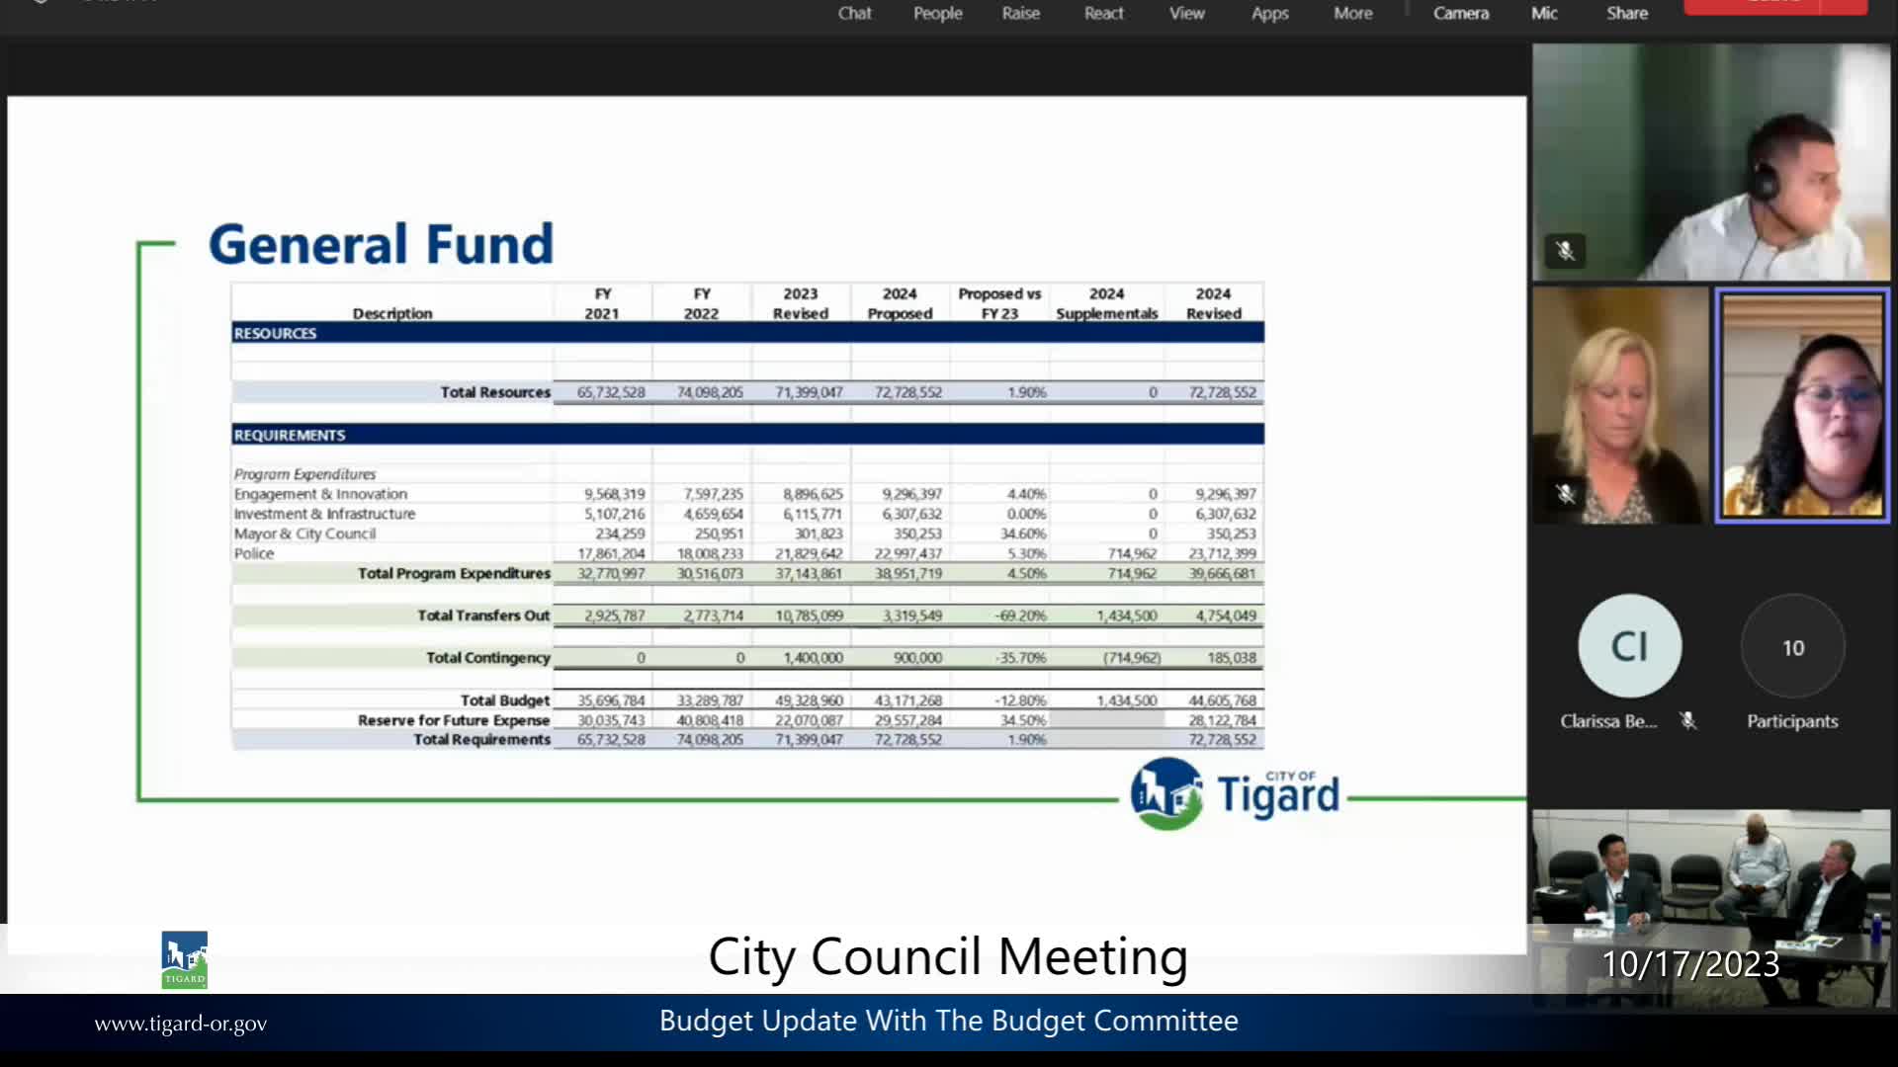The width and height of the screenshot is (1898, 1067).
Task: Click the 2024 Proposed column header
Action: point(900,303)
